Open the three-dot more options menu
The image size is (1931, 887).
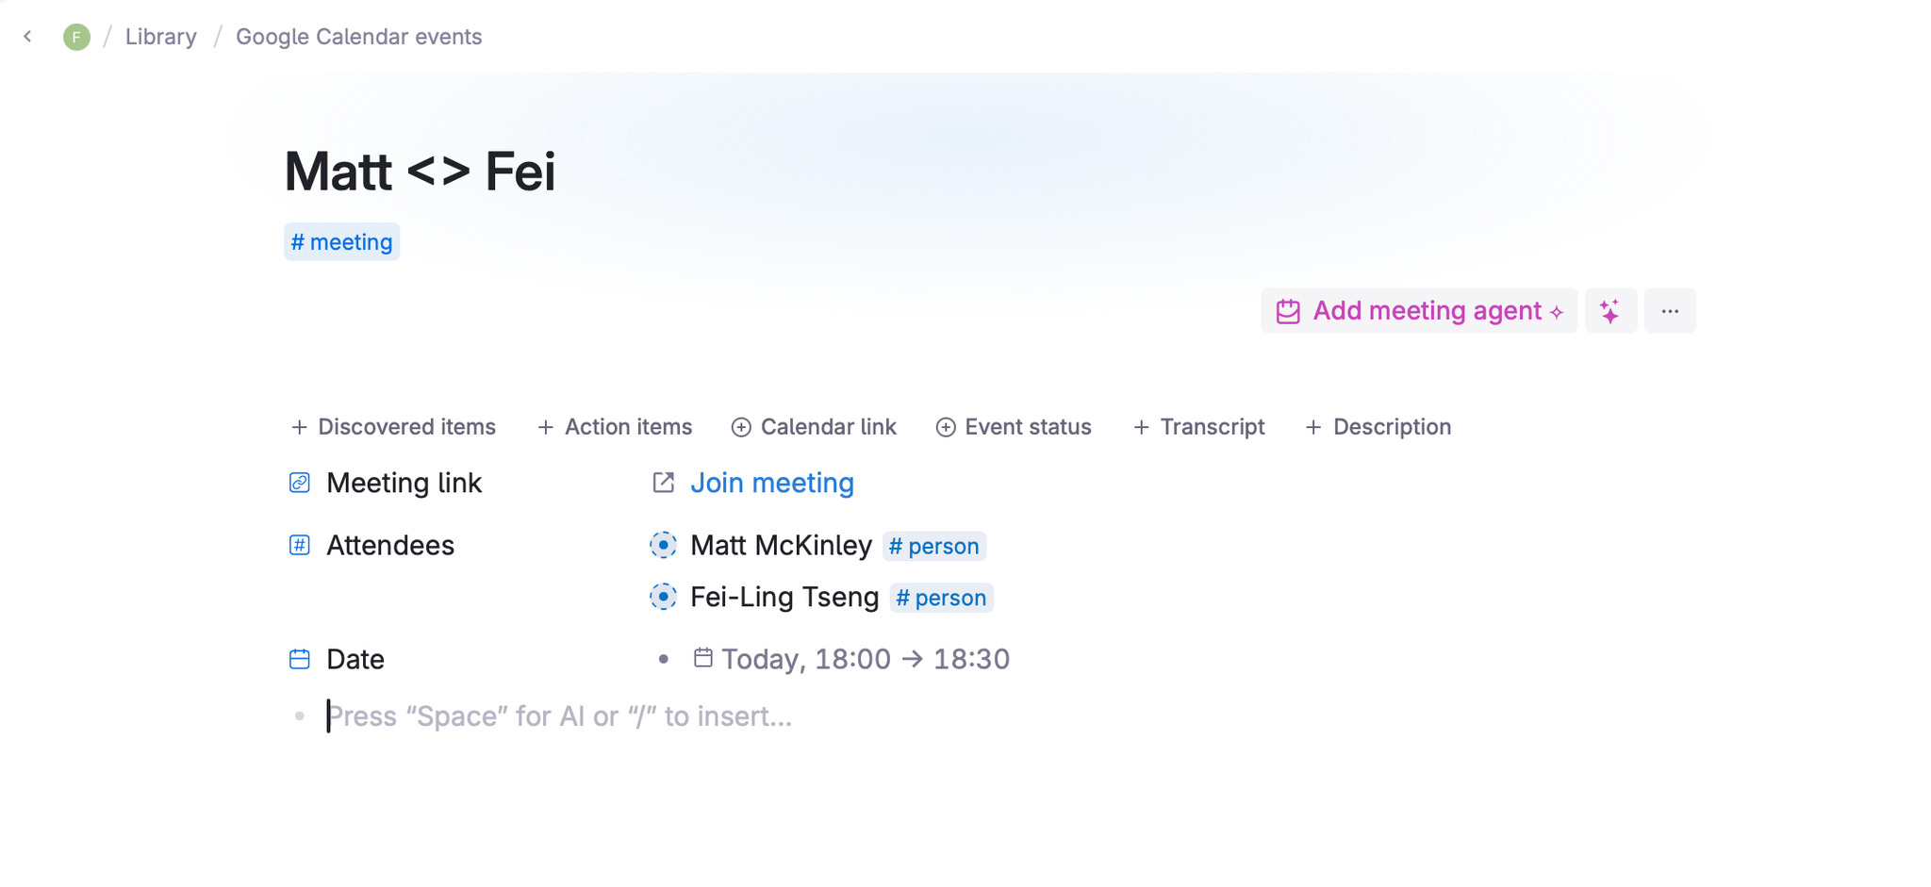pos(1670,311)
